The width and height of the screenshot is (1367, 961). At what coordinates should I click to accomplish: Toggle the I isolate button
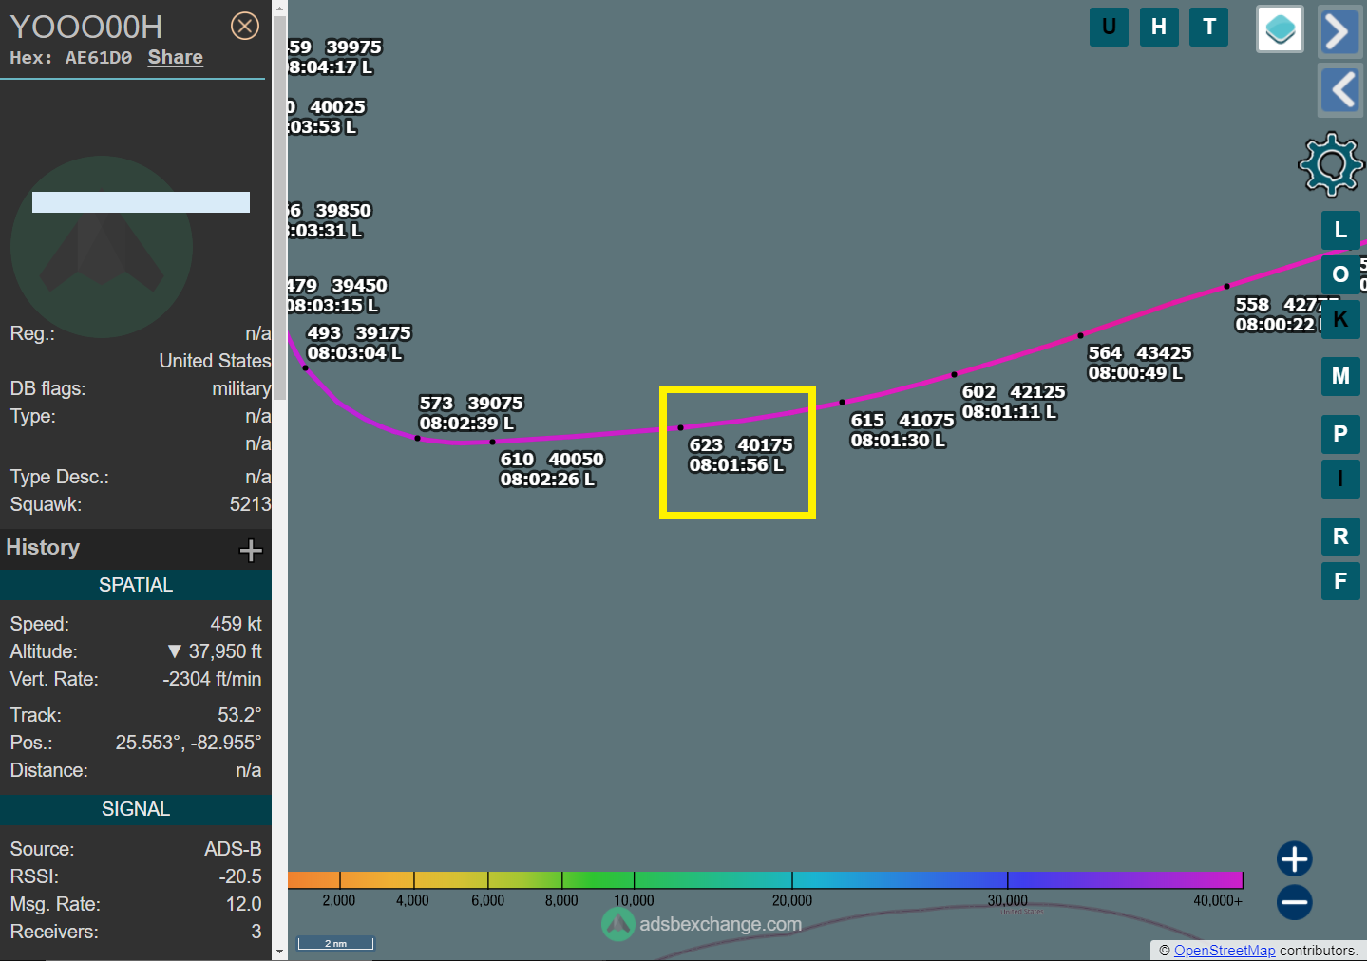(x=1340, y=479)
